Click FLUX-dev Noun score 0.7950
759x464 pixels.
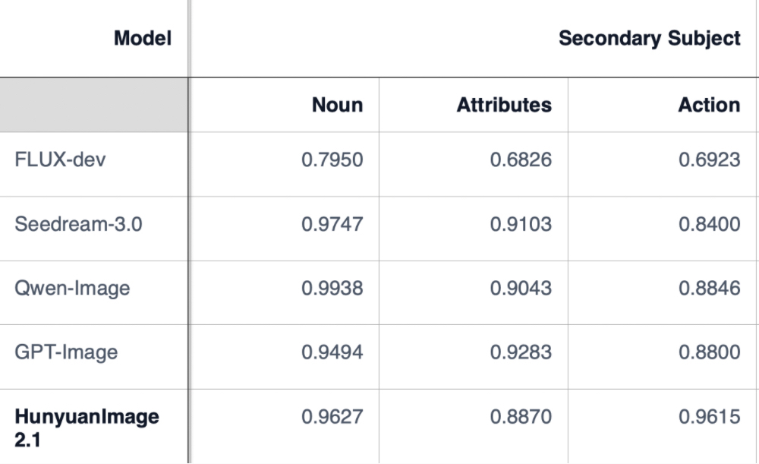[332, 160]
